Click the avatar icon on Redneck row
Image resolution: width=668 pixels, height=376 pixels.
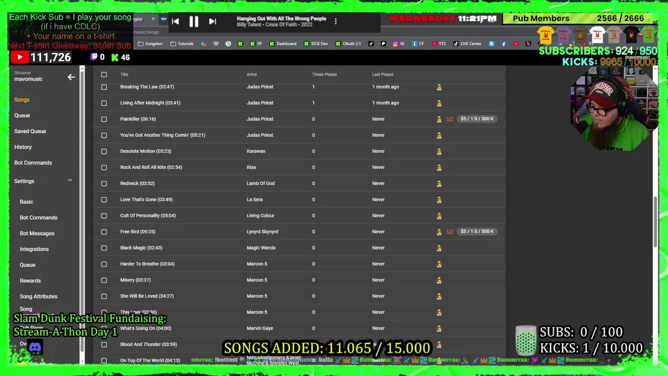[x=439, y=183]
